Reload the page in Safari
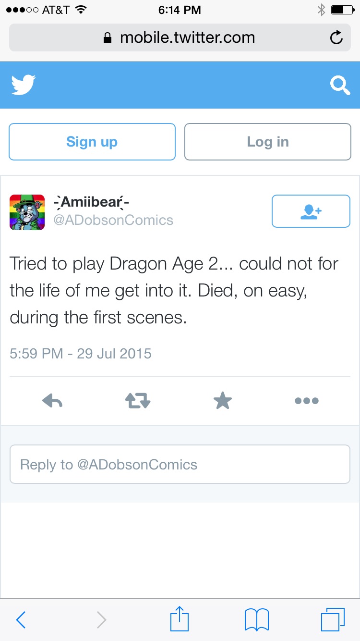The width and height of the screenshot is (360, 641). (336, 37)
